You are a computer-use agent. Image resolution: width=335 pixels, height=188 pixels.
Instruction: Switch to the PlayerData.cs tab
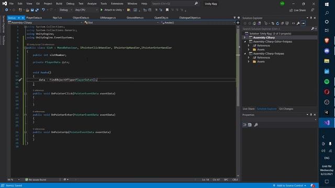(34, 18)
